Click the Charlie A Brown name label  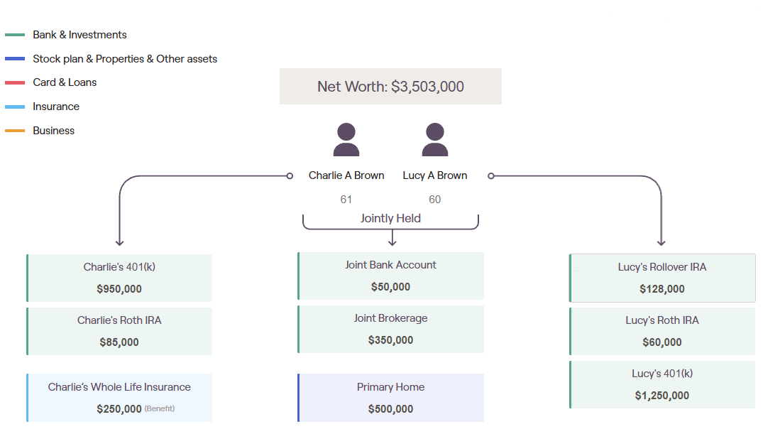(x=346, y=175)
